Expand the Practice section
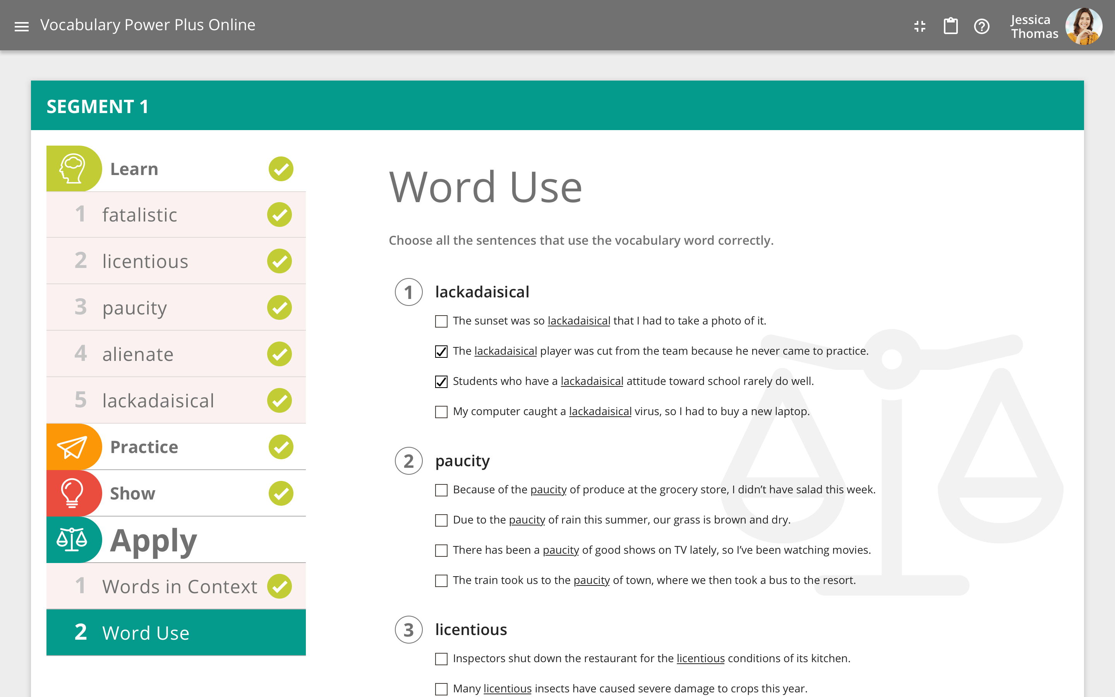Viewport: 1115px width, 697px height. tap(176, 447)
